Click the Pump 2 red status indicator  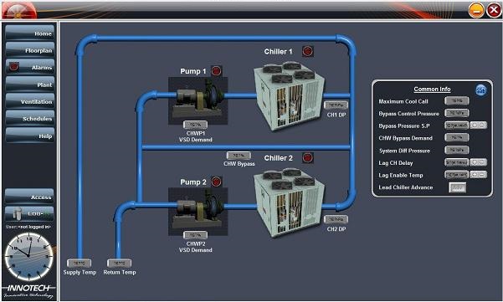[x=216, y=182]
